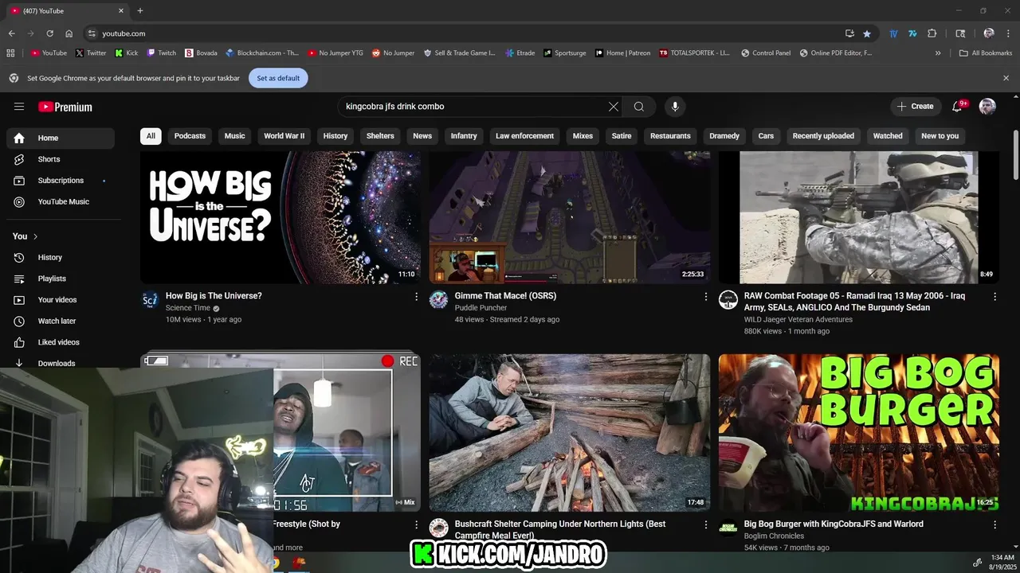Show more bookmarks with double chevron
The width and height of the screenshot is (1020, 573).
pyautogui.click(x=938, y=53)
